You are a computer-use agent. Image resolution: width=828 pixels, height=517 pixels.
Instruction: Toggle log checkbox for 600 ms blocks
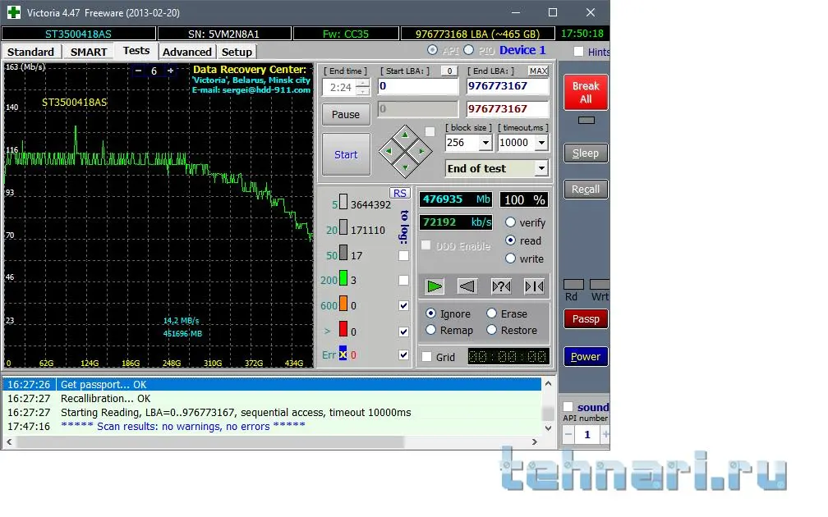403,305
